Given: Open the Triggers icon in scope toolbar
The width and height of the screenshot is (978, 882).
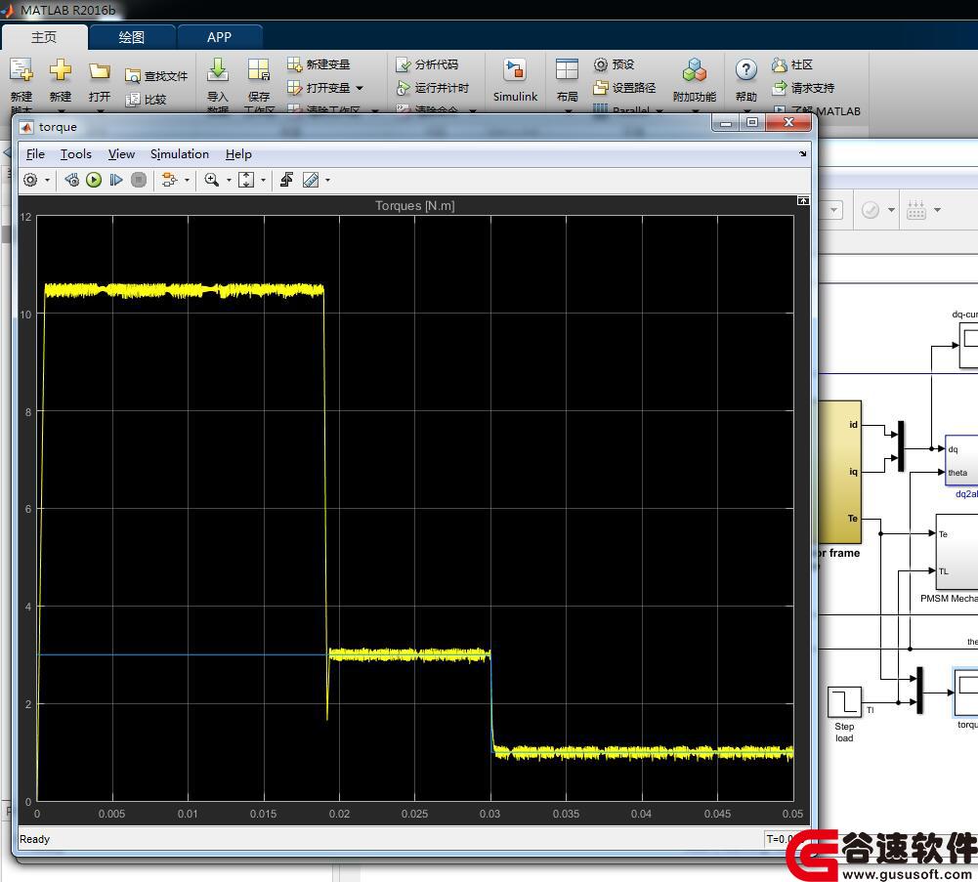Looking at the screenshot, I should pos(286,181).
